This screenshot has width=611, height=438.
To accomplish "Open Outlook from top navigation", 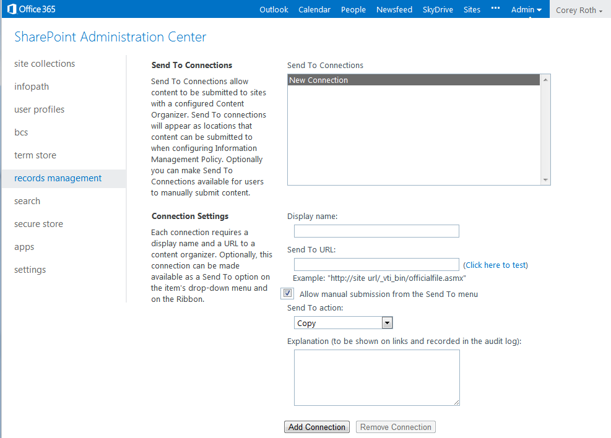I will tap(274, 10).
